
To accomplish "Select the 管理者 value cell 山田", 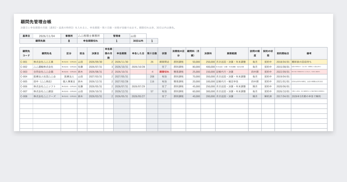I will pos(138,36).
